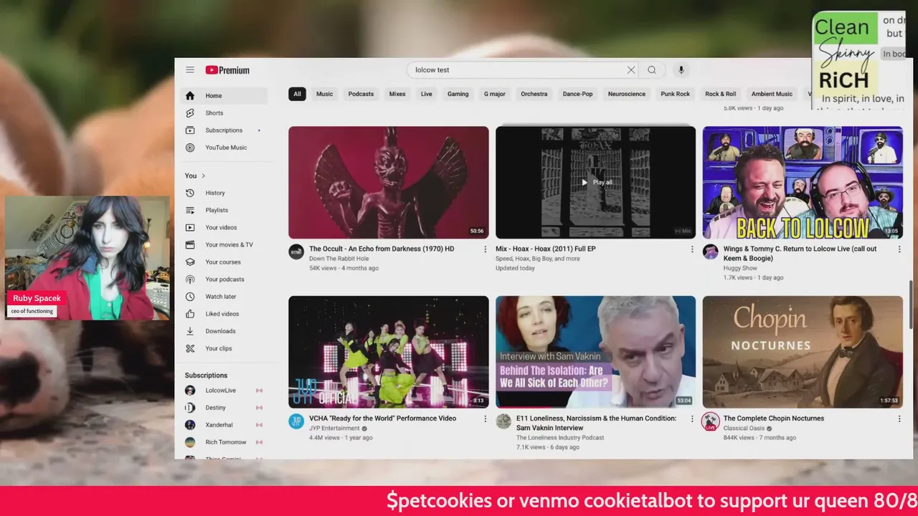918x516 pixels.
Task: Play all on the Hoax mix thumbnail
Action: tap(596, 182)
